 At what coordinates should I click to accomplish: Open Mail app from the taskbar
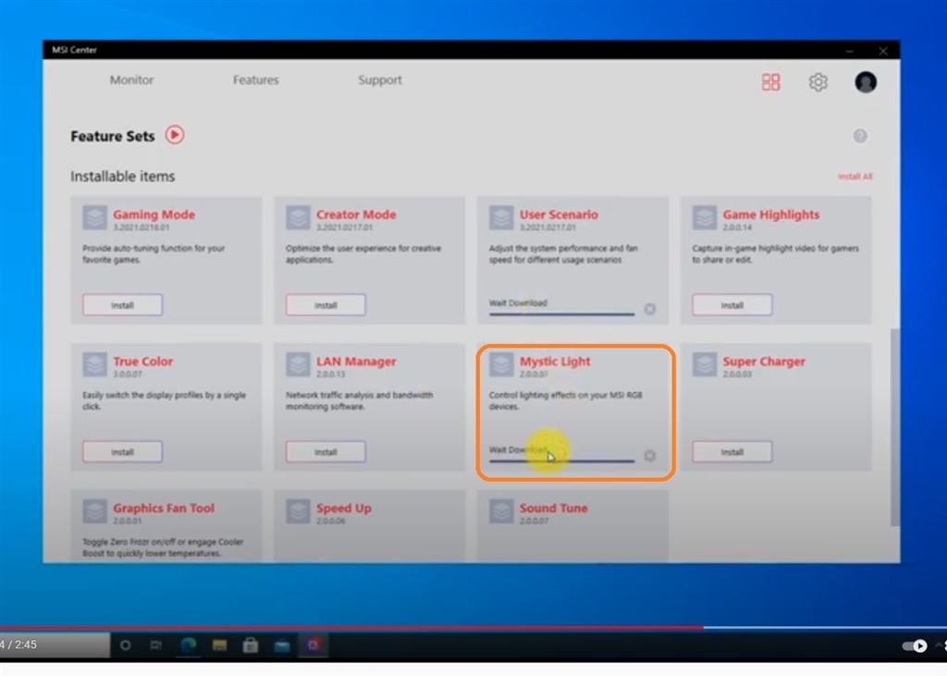pos(282,645)
